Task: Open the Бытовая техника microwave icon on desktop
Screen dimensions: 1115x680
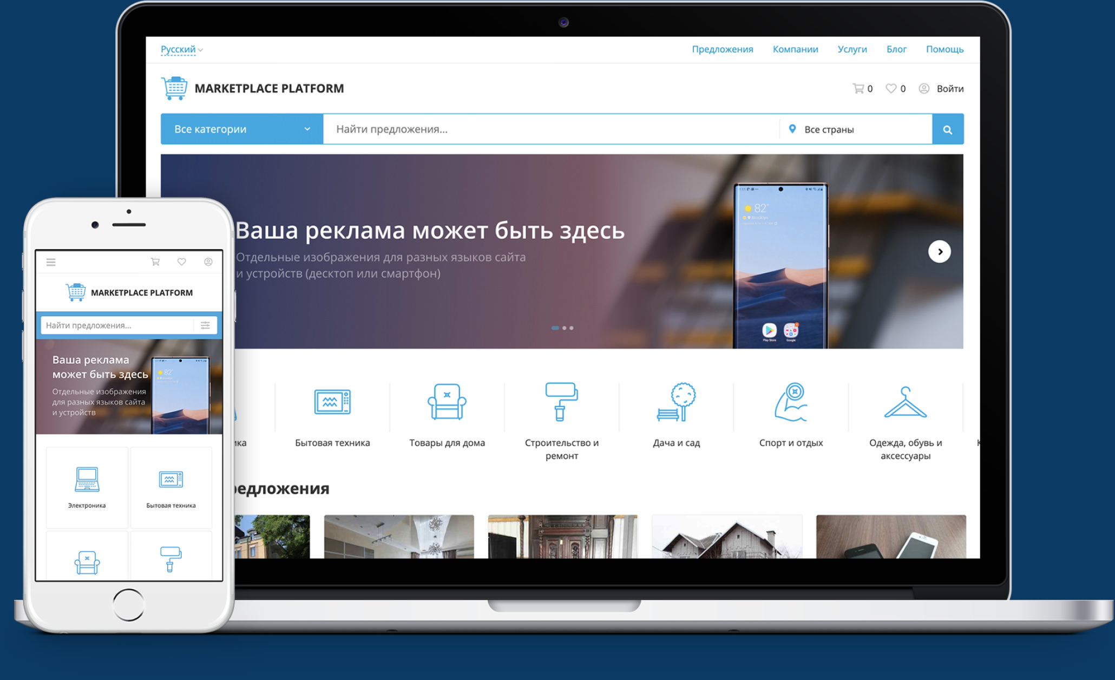Action: [x=332, y=402]
